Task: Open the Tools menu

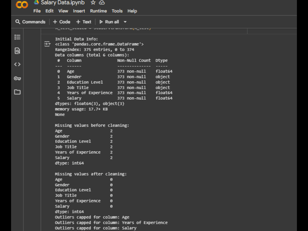Action: click(x=117, y=11)
